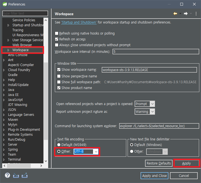Viewport: 201px width, 183px height.
Task: Click the help question mark icon
Action: pyautogui.click(x=7, y=175)
